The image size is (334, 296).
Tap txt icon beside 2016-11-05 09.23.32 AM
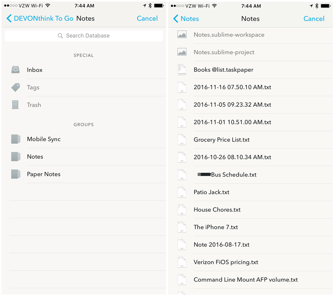pos(182,105)
